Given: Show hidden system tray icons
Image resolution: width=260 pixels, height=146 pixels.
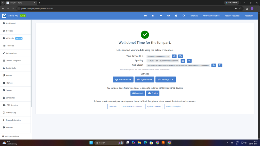Looking at the screenshot, I should (x=228, y=143).
